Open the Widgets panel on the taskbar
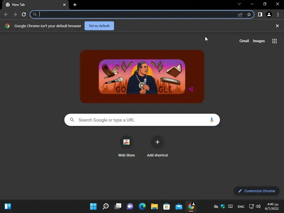 click(x=8, y=206)
